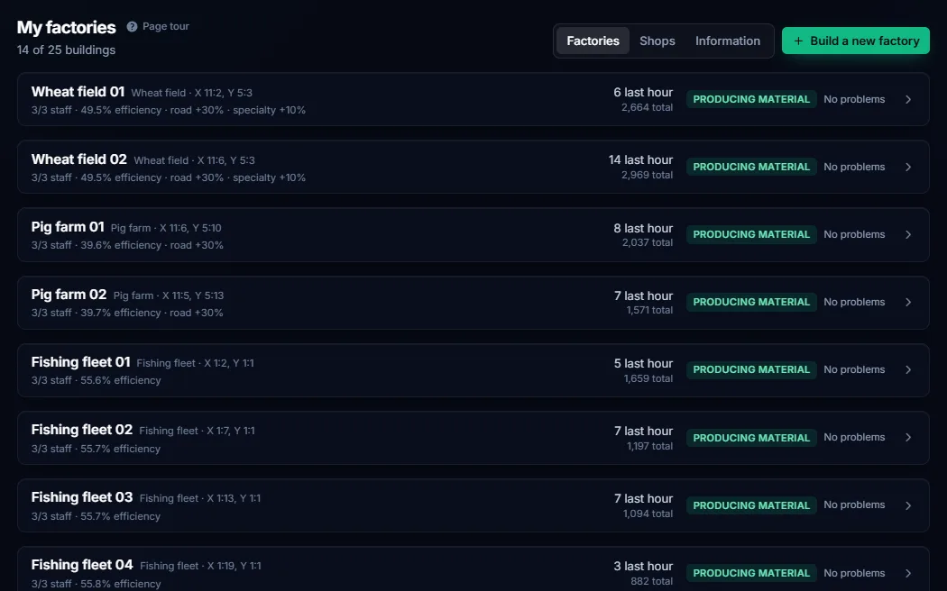
Task: Open Pig farm 01 details chevron
Action: pos(908,234)
